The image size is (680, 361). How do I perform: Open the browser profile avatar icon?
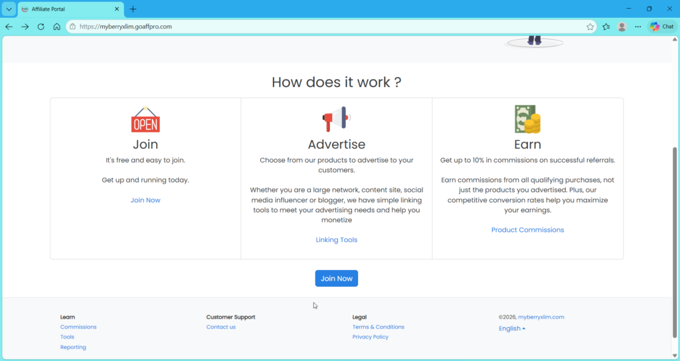tap(622, 27)
